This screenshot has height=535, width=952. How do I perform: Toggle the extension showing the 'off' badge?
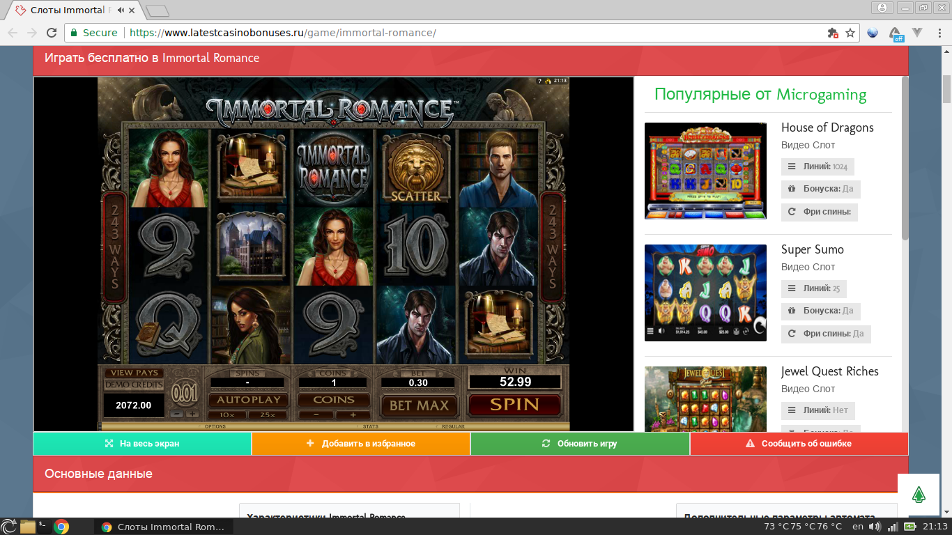(x=895, y=33)
